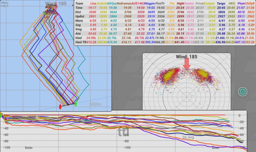Click the FirstTr team column header
The height and width of the screenshot is (152, 256).
pos(160,3)
